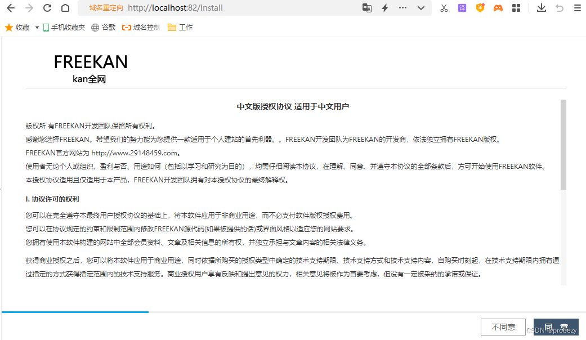Click the orange shield extension icon
This screenshot has height=340, width=586.
[x=480, y=8]
